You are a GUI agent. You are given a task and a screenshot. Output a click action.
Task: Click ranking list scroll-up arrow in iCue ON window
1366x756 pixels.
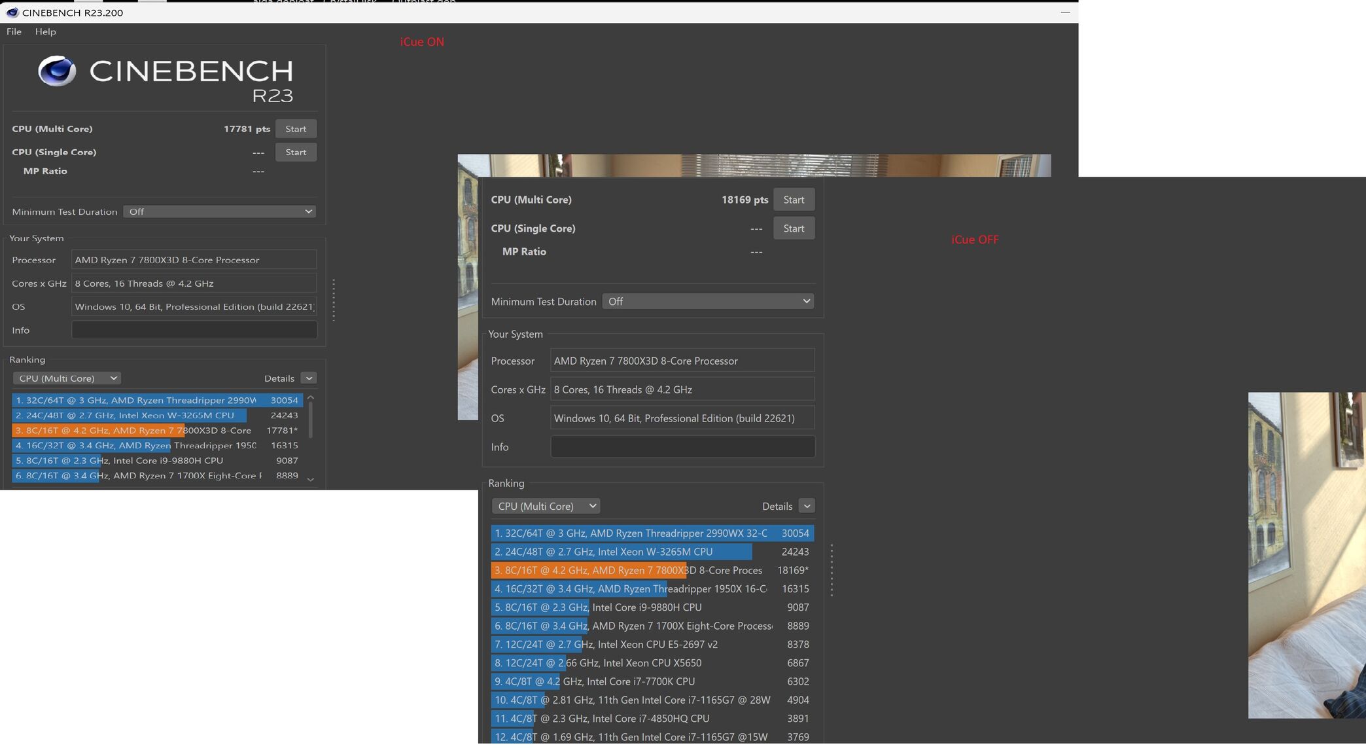pos(311,398)
